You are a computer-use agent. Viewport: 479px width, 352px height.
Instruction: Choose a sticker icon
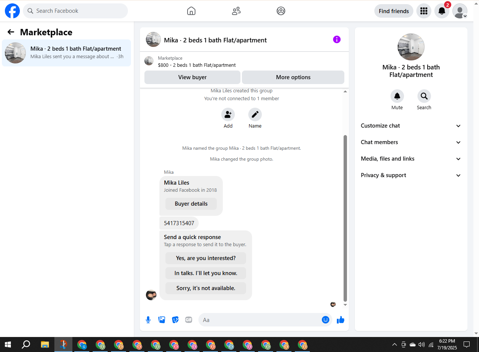175,320
